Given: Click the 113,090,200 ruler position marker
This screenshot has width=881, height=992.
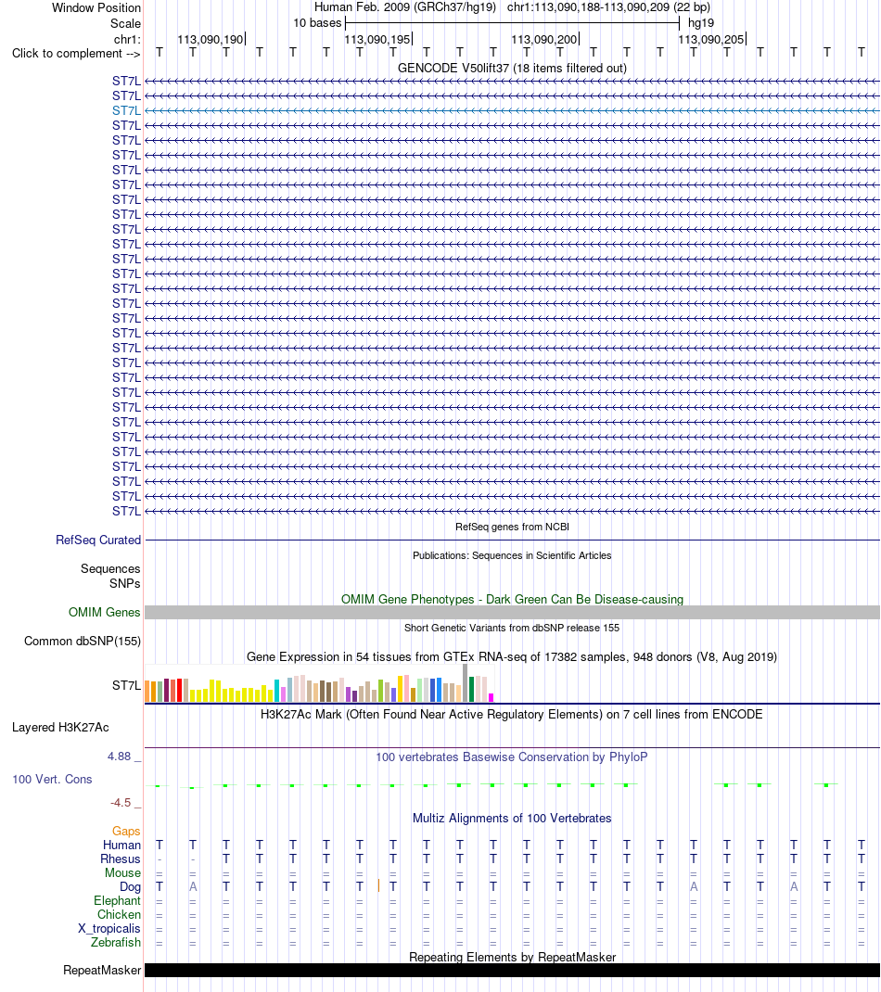Looking at the screenshot, I should click(545, 39).
